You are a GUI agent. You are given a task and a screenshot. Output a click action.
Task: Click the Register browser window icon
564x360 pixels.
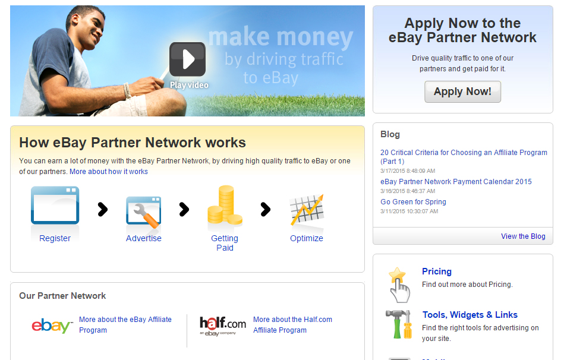coord(55,206)
